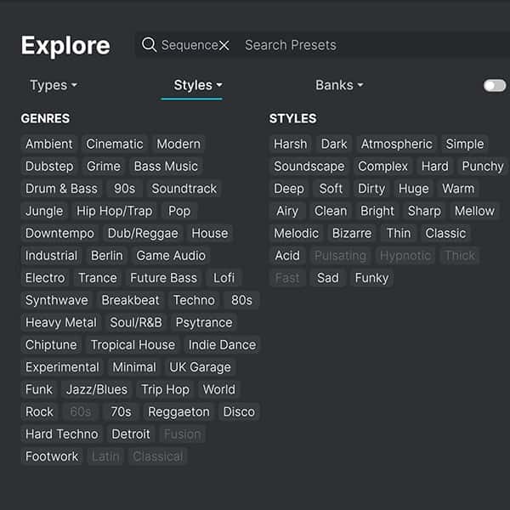Choose the Funky style tag
Image resolution: width=510 pixels, height=510 pixels.
coord(371,278)
